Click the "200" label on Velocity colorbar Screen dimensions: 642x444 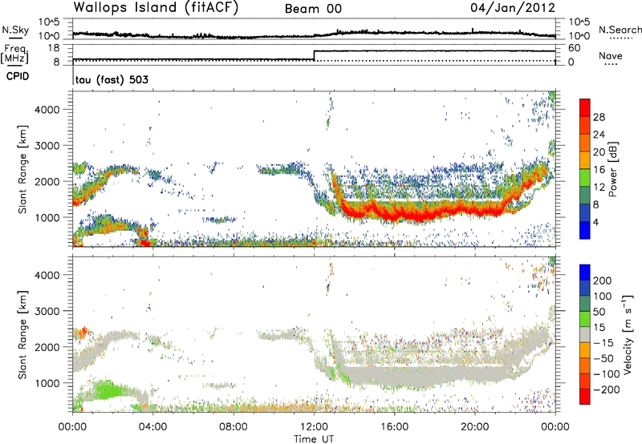(603, 281)
